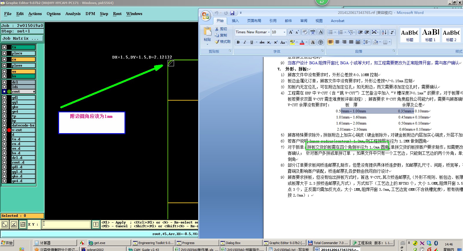Screen dimensions: 463x251
Task: Open highlight color dropdown arrow
Action: (x=297, y=42)
